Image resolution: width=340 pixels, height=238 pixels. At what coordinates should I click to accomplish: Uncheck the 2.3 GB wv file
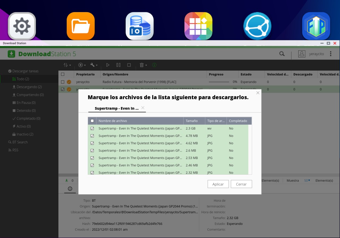coord(92,128)
